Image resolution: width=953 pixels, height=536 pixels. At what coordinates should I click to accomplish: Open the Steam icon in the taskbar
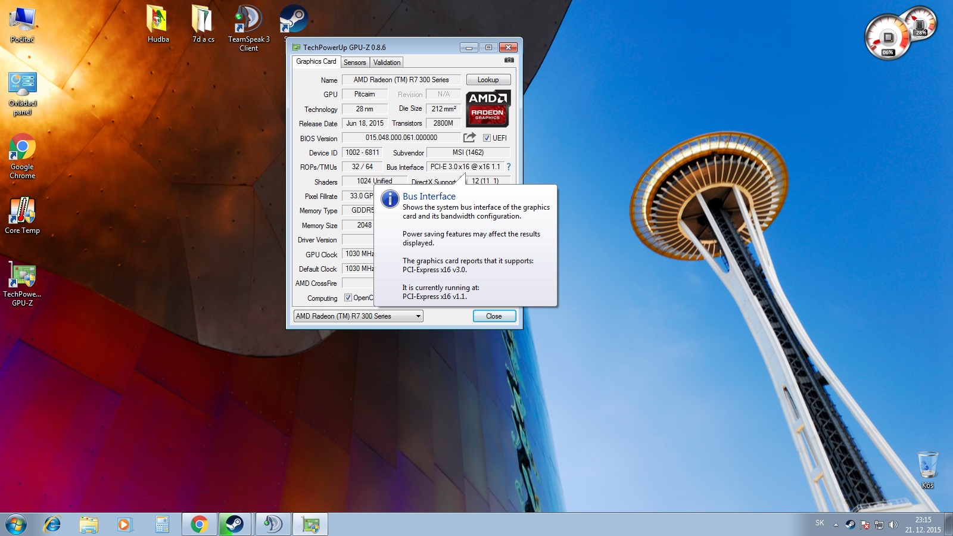tap(234, 524)
